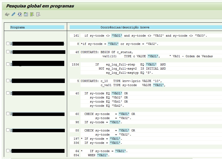Click the refresh document icon in toolbar

tap(20, 14)
